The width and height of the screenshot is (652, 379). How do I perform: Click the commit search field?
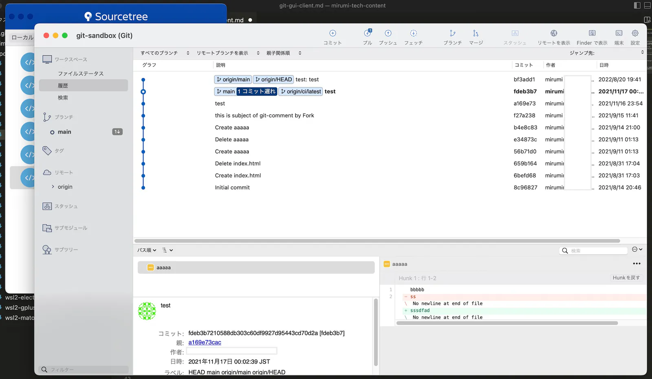(593, 251)
